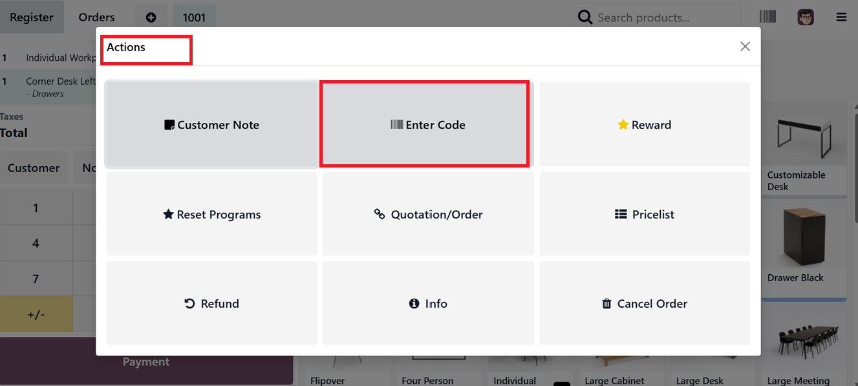Switch to the Orders tab
The image size is (858, 386).
tap(96, 17)
